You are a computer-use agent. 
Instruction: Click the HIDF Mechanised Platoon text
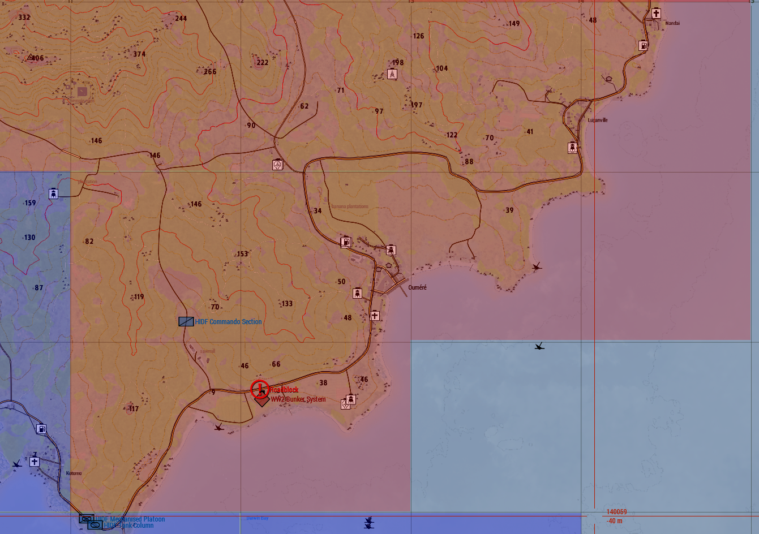[130, 519]
